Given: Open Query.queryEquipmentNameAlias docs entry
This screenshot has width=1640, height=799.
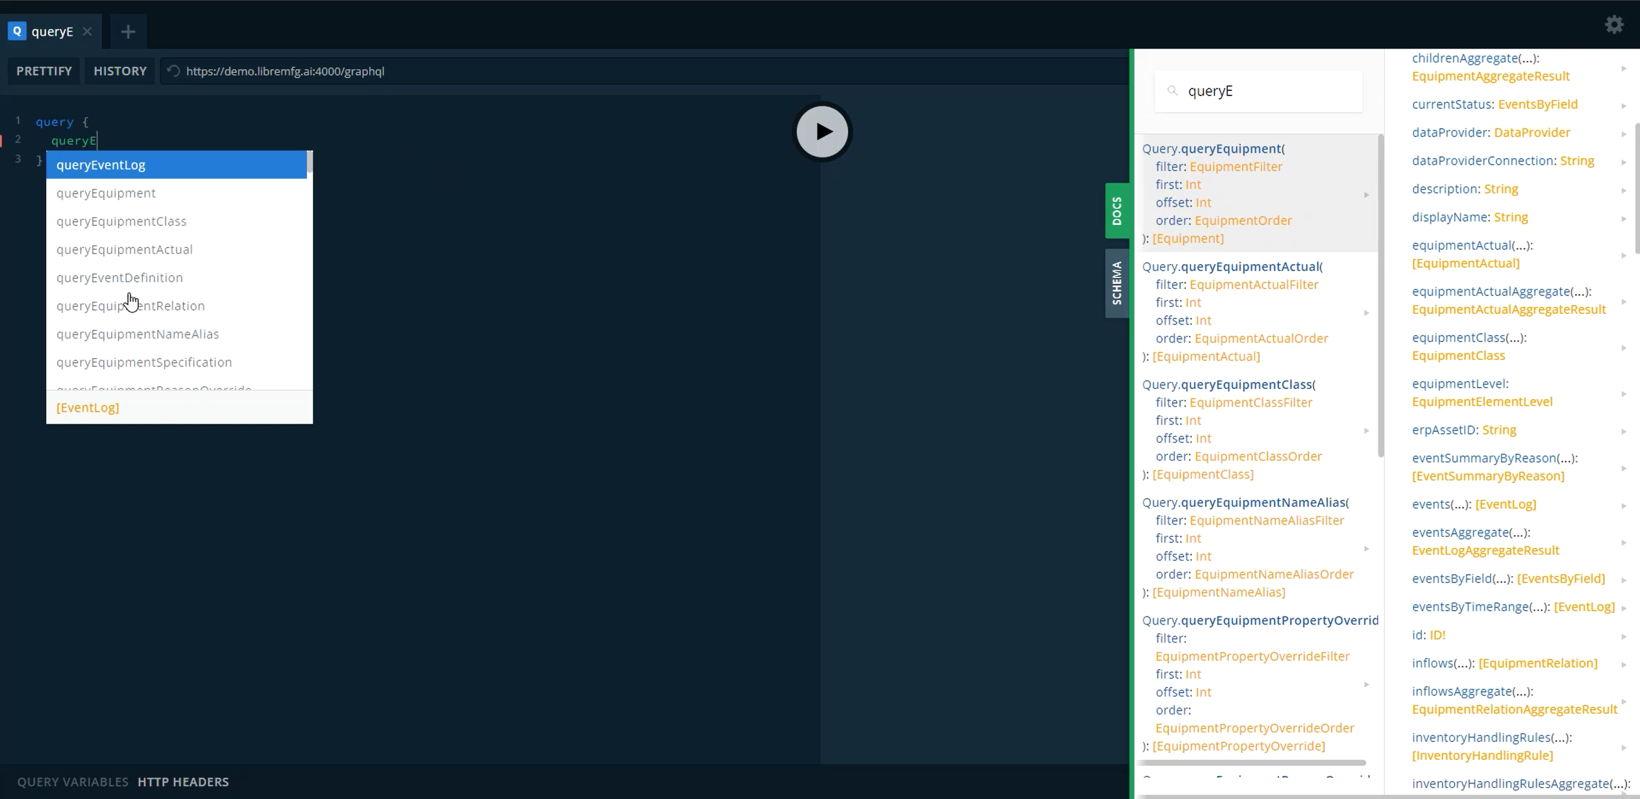Looking at the screenshot, I should (x=1255, y=547).
